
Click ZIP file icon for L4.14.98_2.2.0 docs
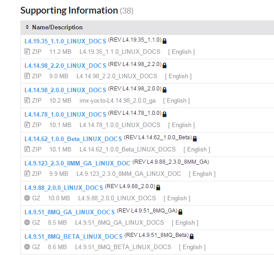[27, 76]
